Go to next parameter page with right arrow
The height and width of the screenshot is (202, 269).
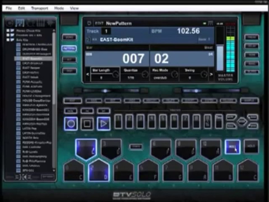click(x=211, y=74)
